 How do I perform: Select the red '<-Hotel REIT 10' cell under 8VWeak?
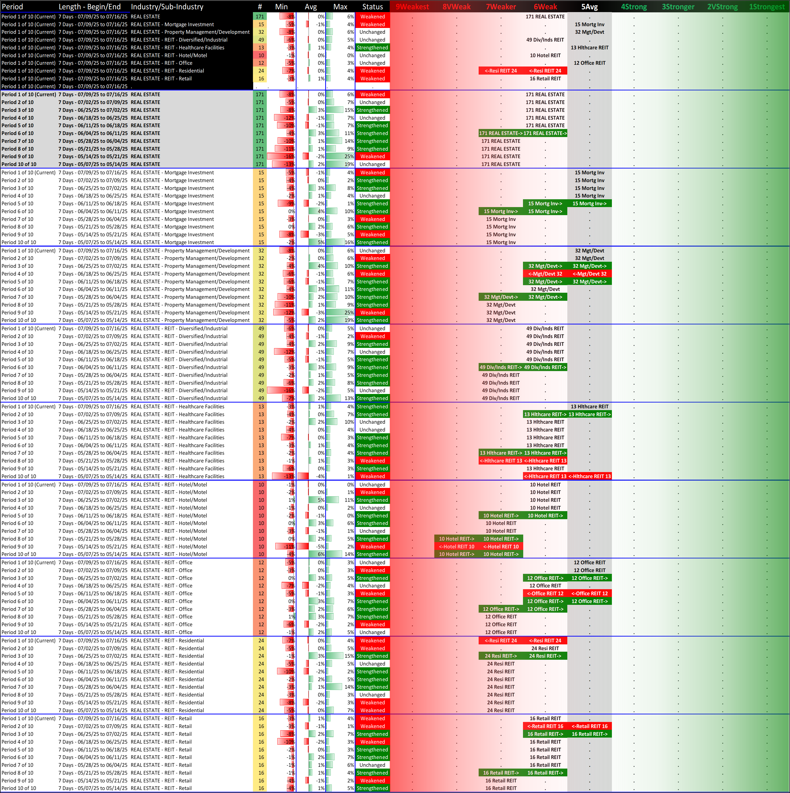coord(456,546)
